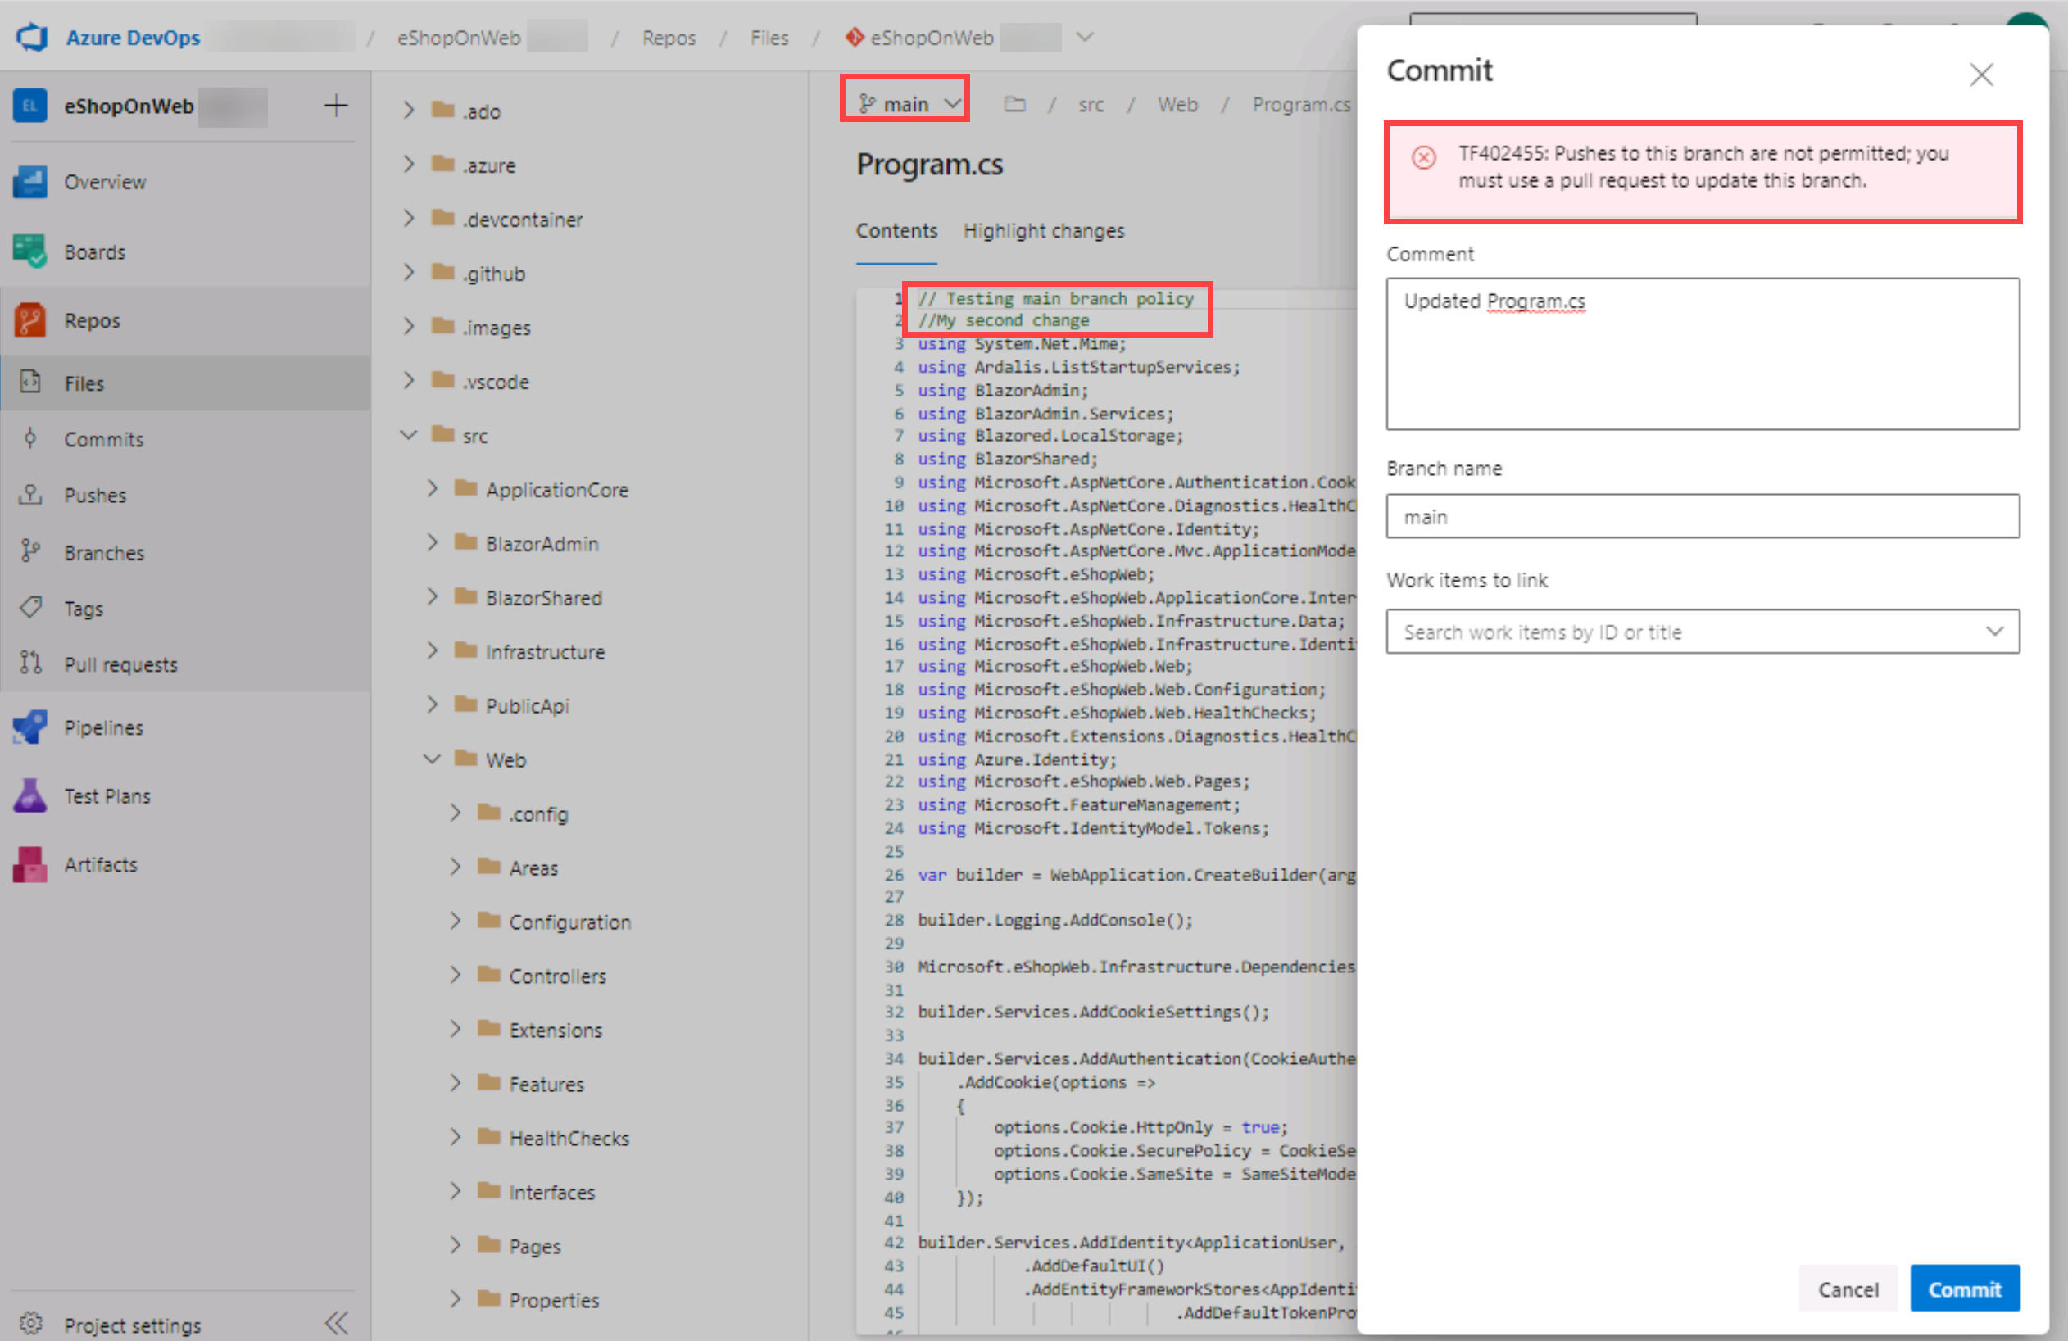This screenshot has height=1341, width=2068.
Task: Collapse the Web folder chevron
Action: tap(432, 759)
